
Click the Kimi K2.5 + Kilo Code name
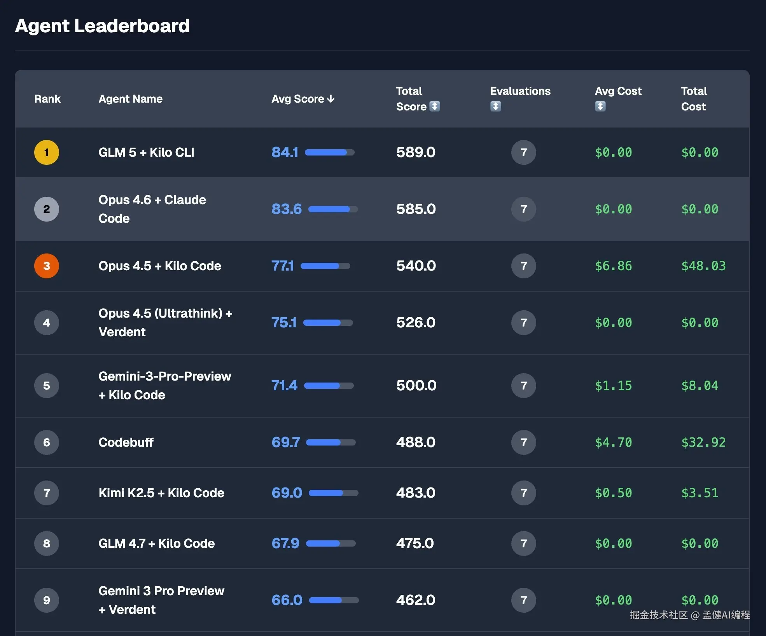161,493
